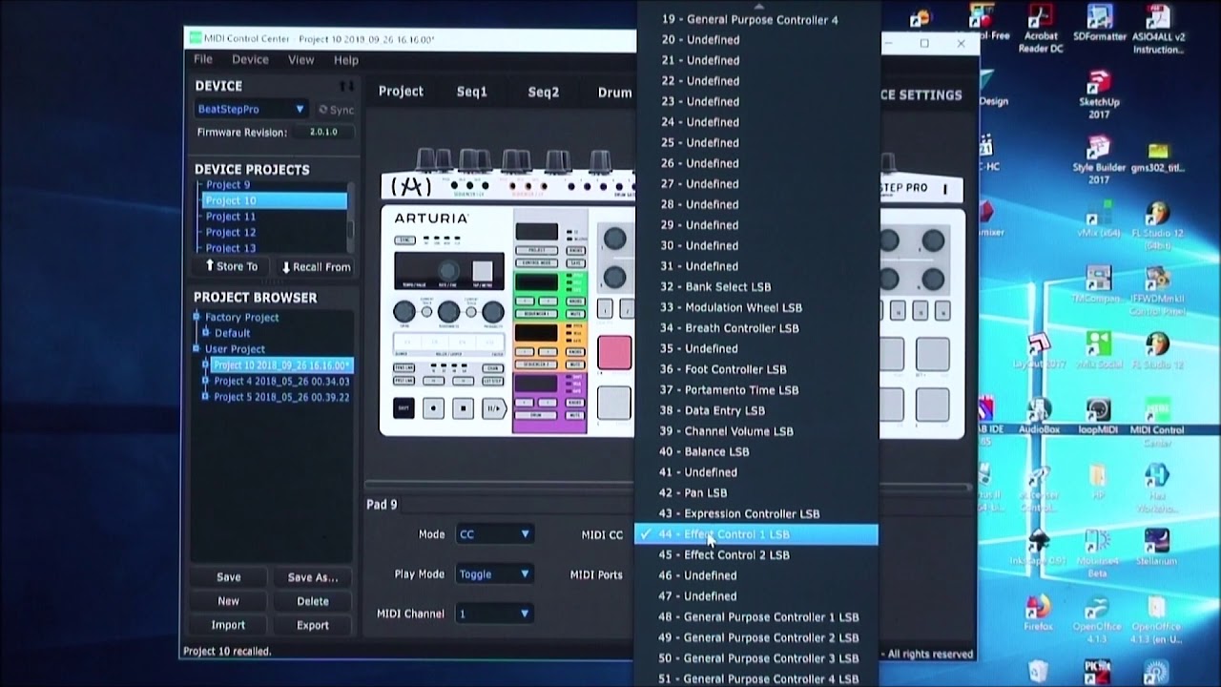Image resolution: width=1221 pixels, height=687 pixels.
Task: Open the Device menu
Action: coord(250,59)
